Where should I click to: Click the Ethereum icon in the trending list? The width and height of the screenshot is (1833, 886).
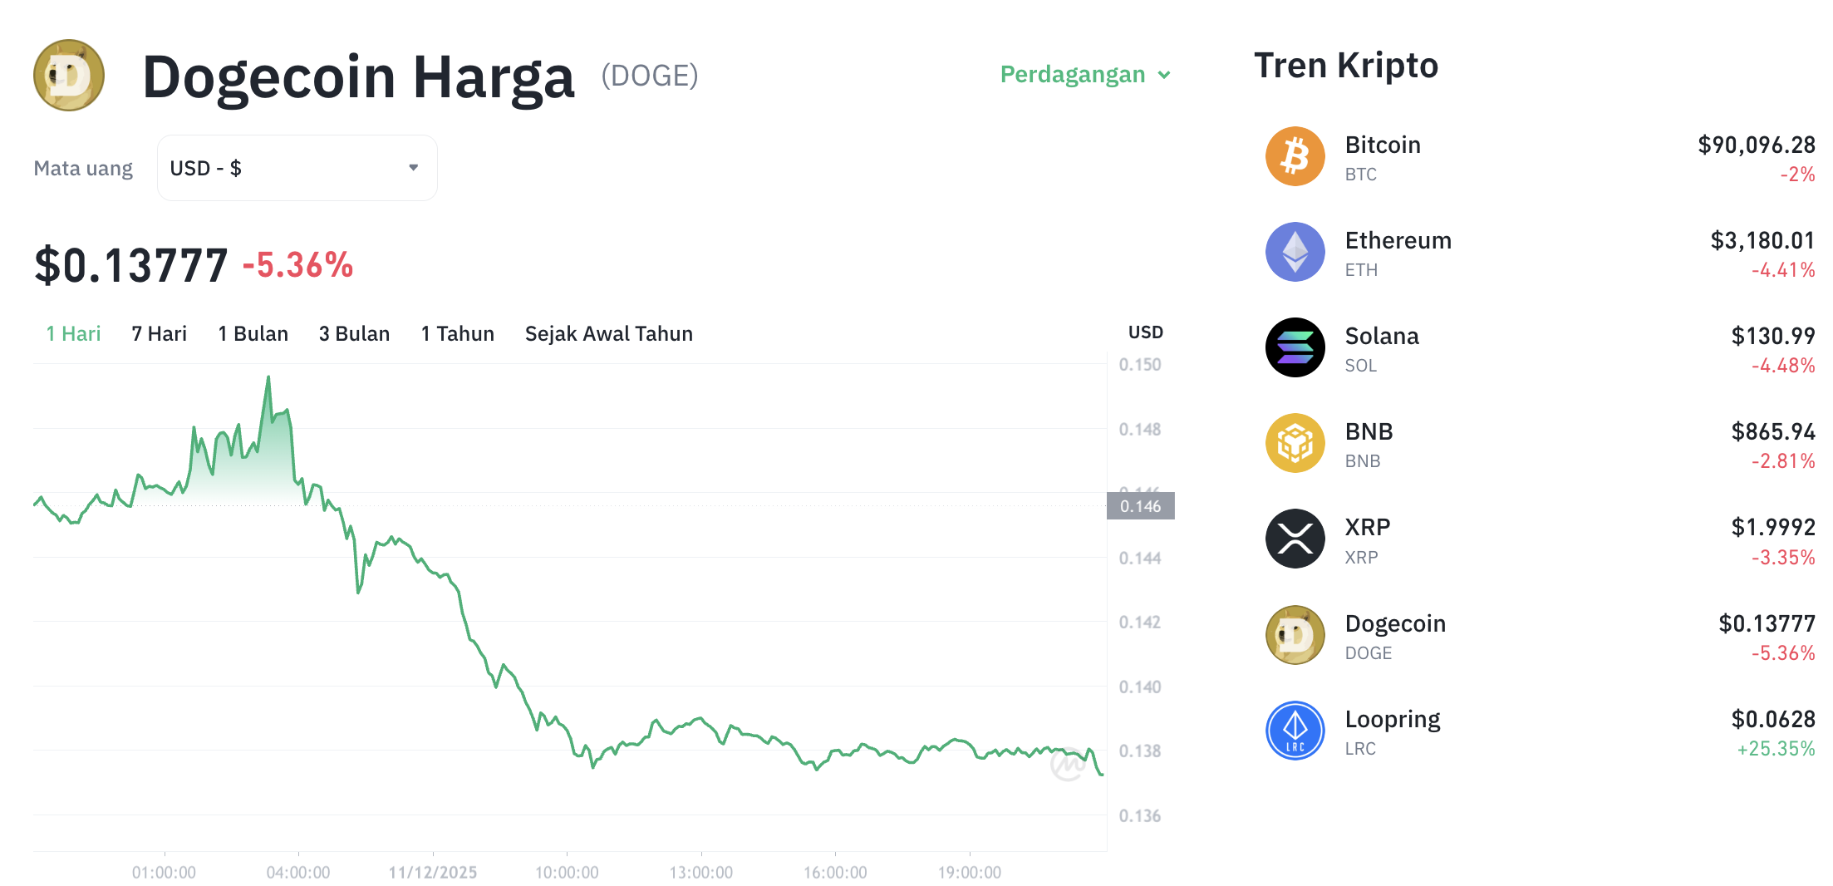1295,252
